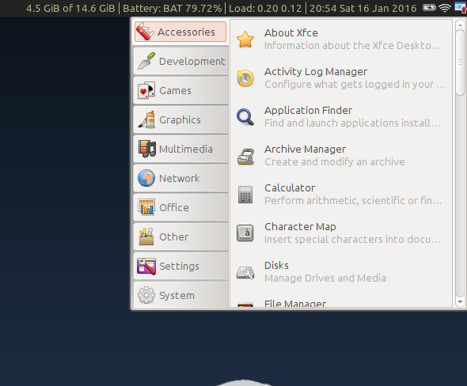Click the Application Finder magnifier icon

(245, 117)
